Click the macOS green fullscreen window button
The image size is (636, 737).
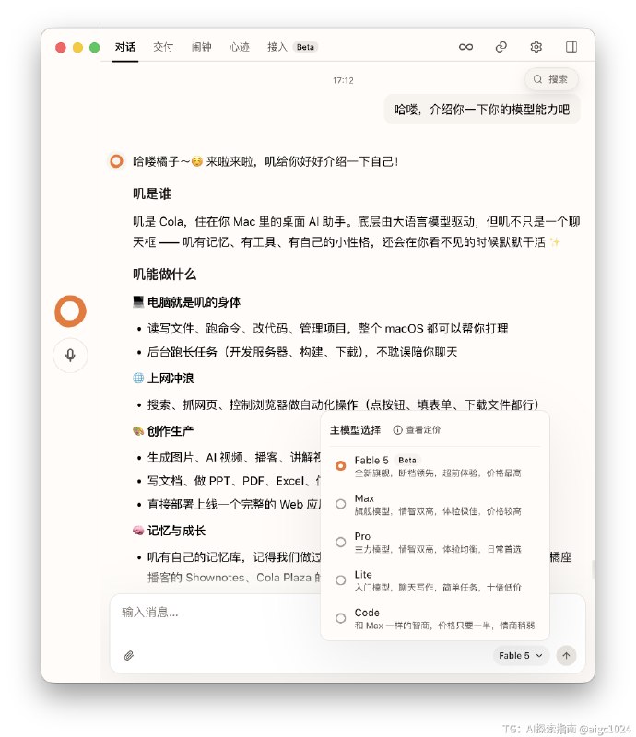point(95,47)
